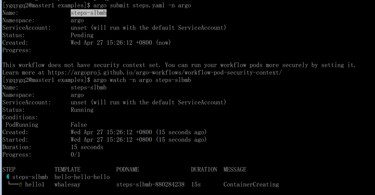Screen dimensions: 375x195
Task: Select the steps-slbmb row in the step tree
Action: pos(30,177)
